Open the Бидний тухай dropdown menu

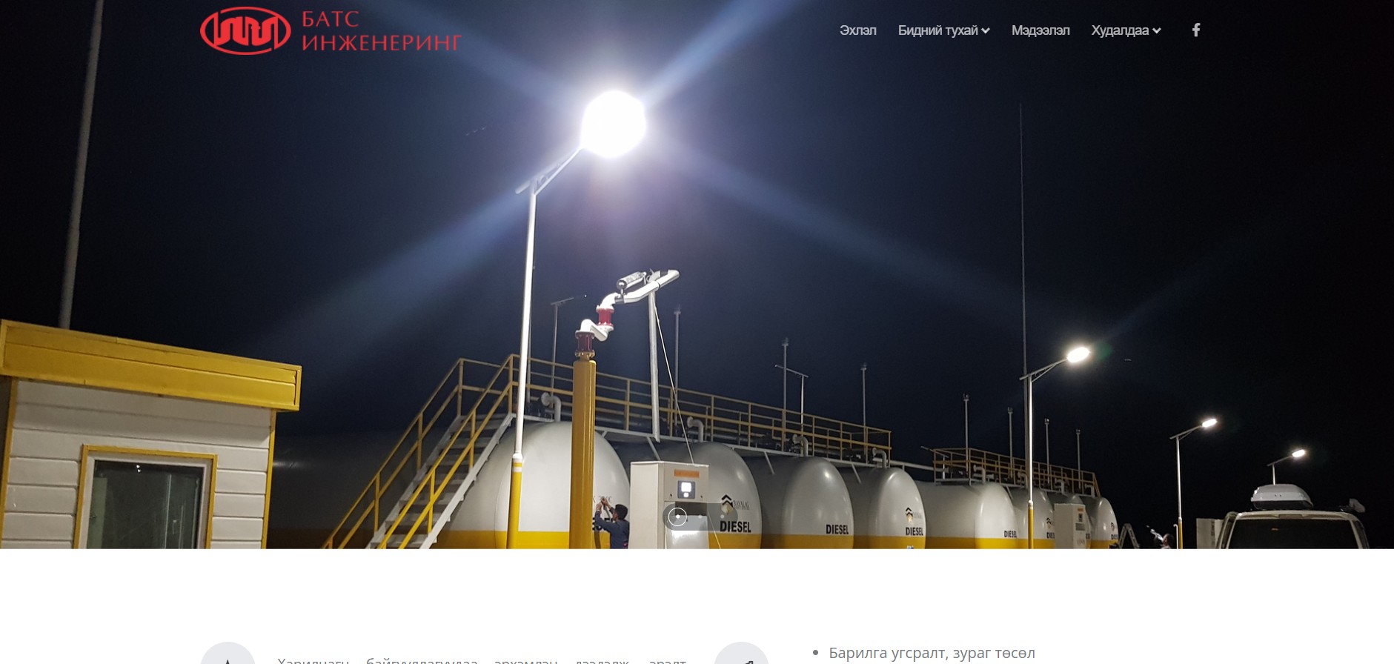point(943,30)
